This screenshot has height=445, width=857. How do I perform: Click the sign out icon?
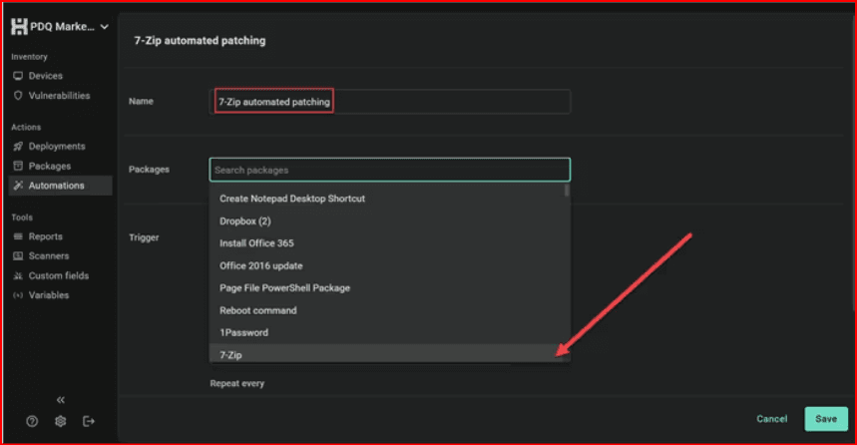point(89,421)
